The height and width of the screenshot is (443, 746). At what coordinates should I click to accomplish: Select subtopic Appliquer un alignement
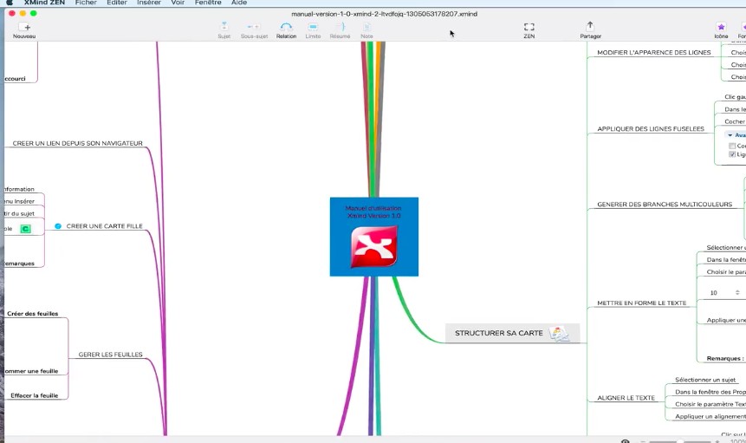[710, 416]
